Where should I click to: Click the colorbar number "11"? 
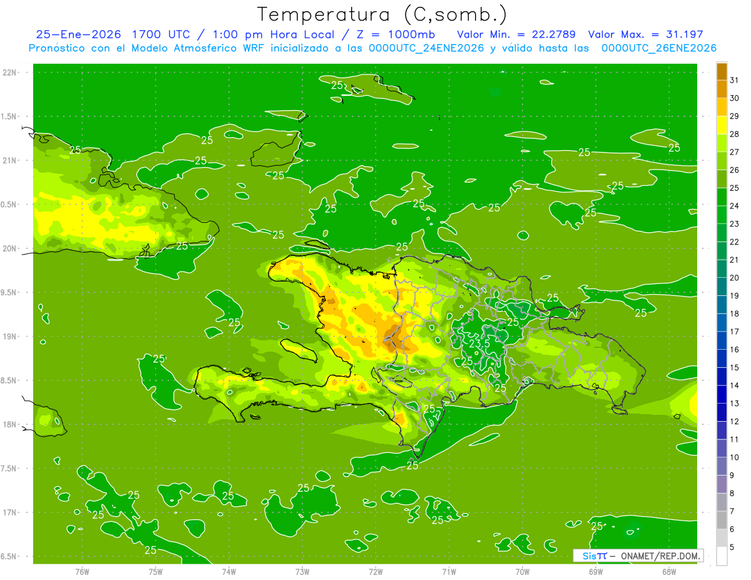[x=734, y=439]
